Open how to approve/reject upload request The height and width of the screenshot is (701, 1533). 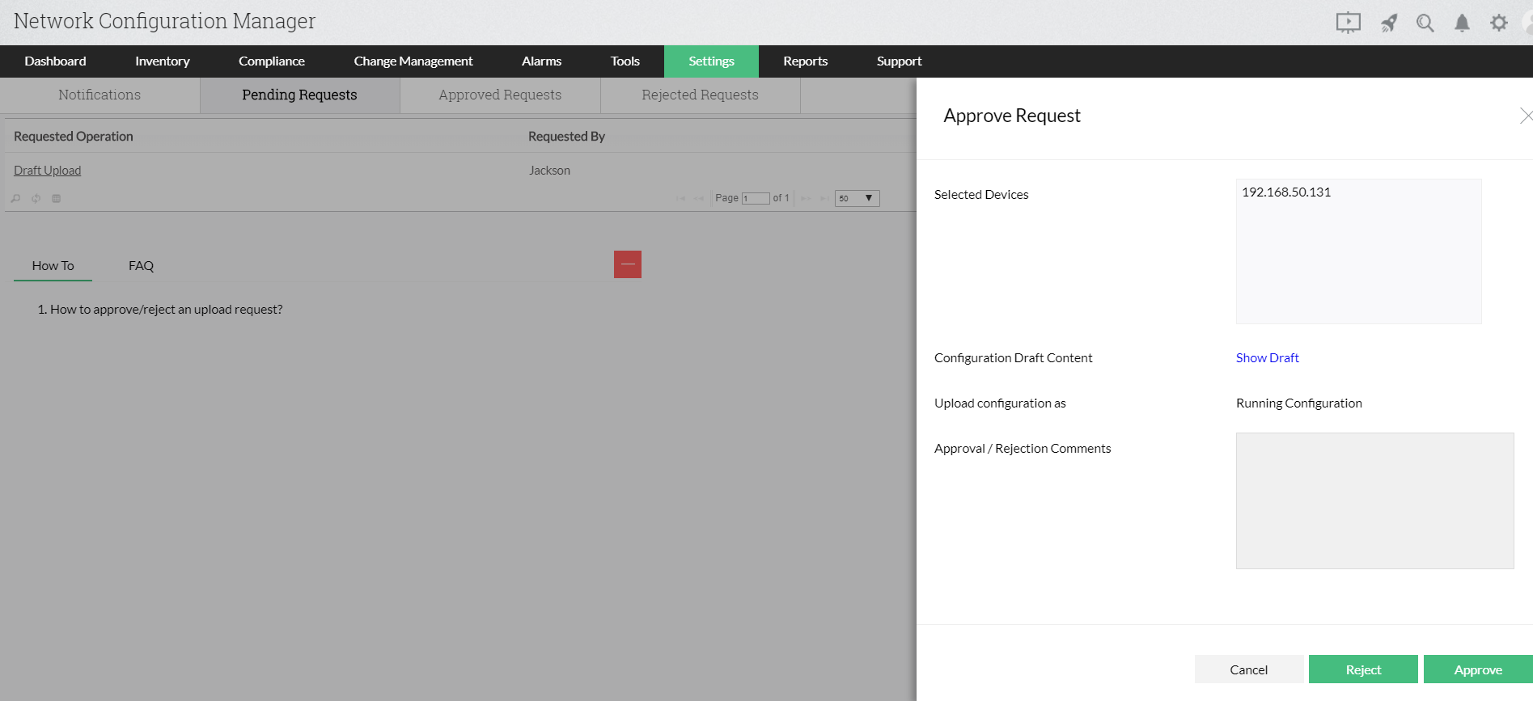166,310
